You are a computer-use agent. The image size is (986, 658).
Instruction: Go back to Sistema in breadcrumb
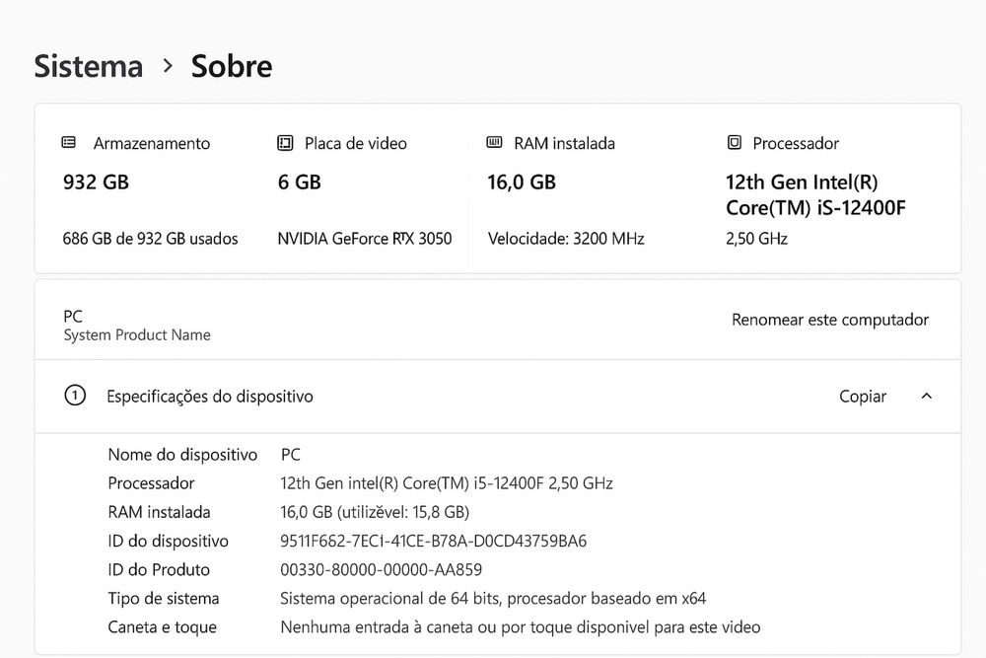tap(89, 66)
